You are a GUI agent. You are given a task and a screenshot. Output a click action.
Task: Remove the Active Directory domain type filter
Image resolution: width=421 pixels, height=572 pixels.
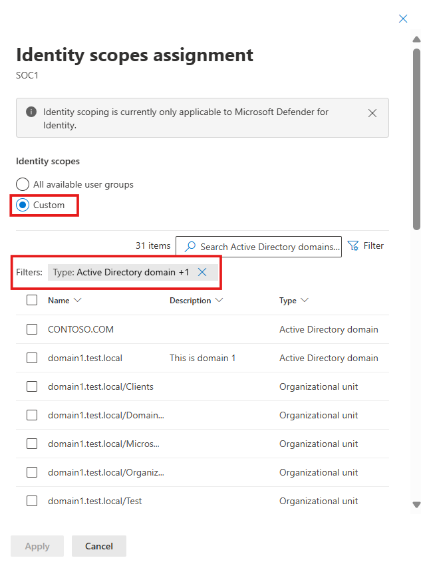pos(203,272)
